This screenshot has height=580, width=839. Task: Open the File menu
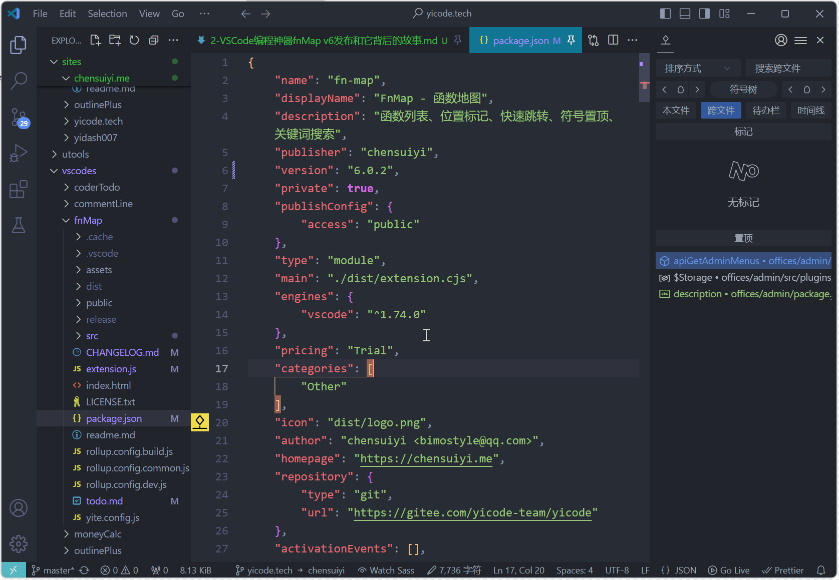click(x=40, y=14)
